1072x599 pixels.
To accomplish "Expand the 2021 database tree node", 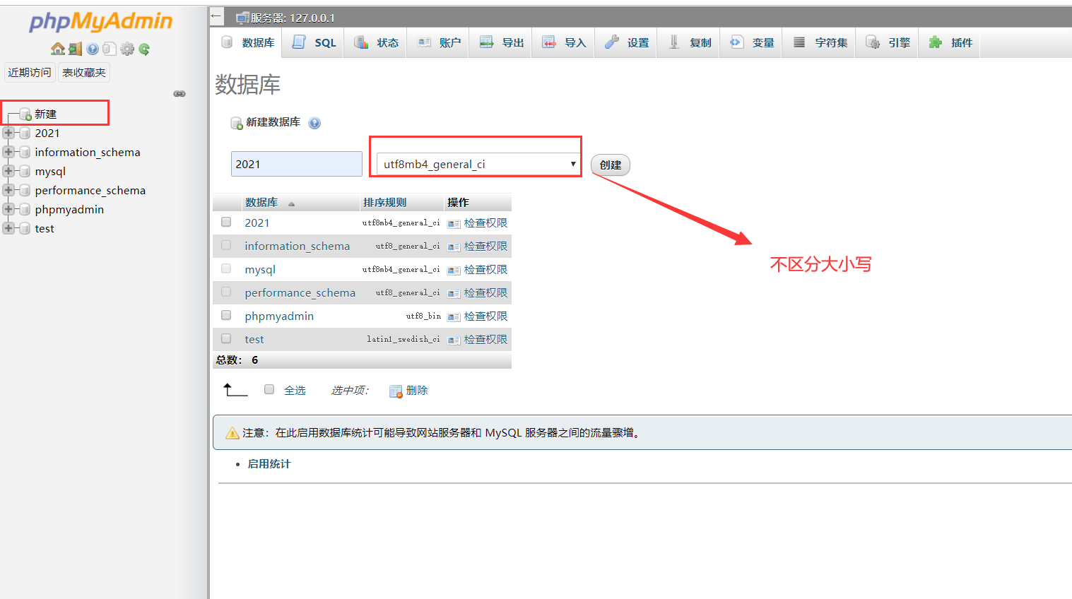I will click(8, 133).
